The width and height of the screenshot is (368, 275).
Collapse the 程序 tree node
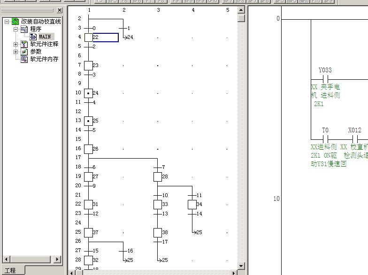coord(15,29)
